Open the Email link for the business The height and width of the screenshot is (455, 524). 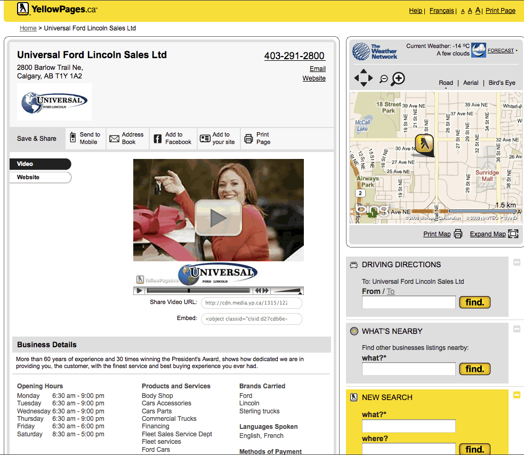[x=318, y=68]
